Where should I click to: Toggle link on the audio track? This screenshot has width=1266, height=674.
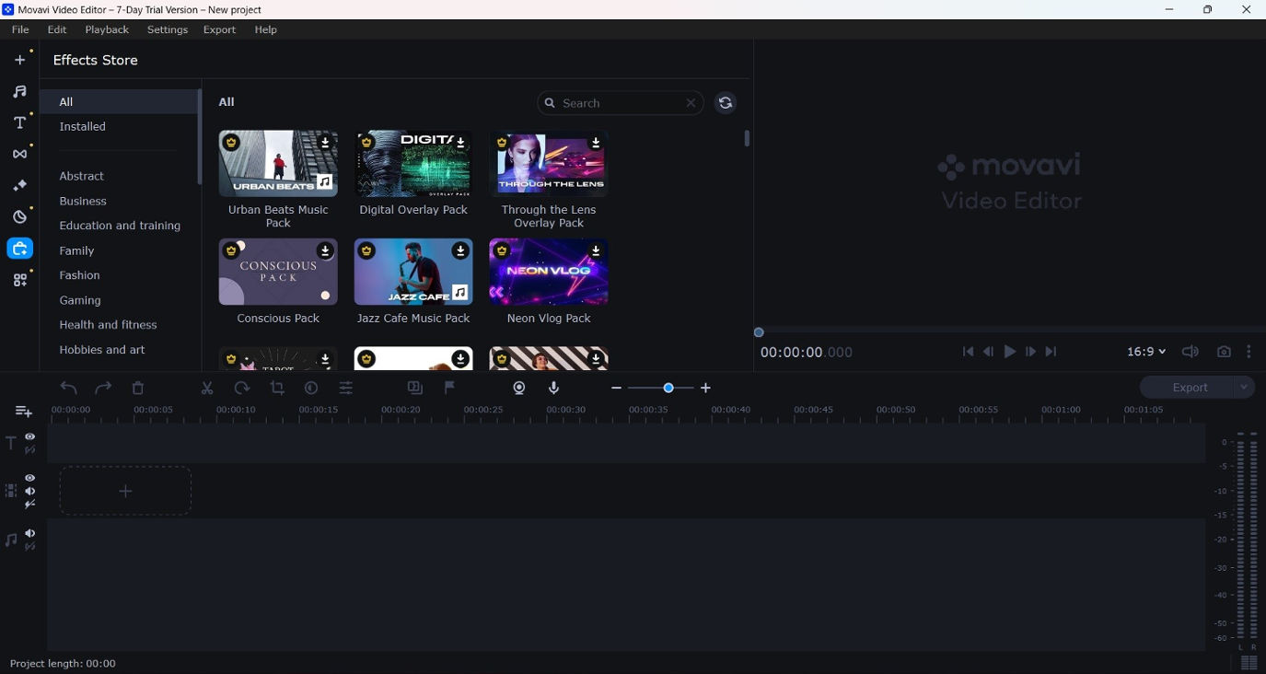30,547
